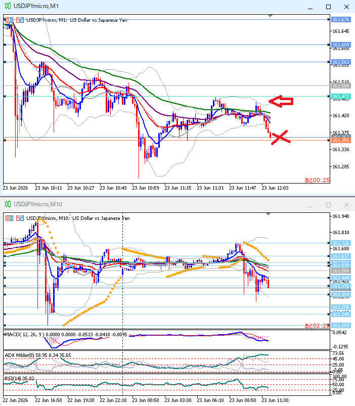The width and height of the screenshot is (355, 406).
Task: Open the Depth of Market icon in M10 chart
Action: [x=20, y=218]
